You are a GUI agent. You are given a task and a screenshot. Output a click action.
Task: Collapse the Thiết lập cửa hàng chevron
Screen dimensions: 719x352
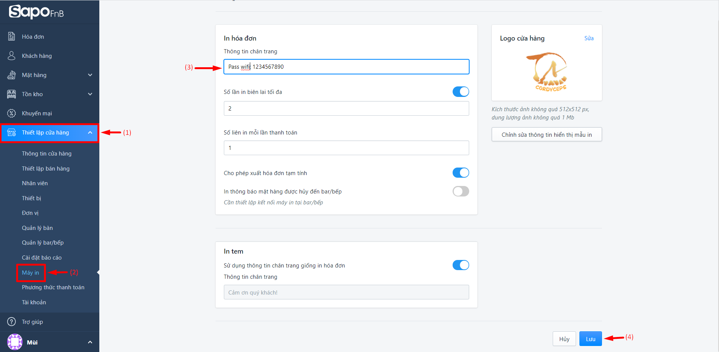[90, 133]
